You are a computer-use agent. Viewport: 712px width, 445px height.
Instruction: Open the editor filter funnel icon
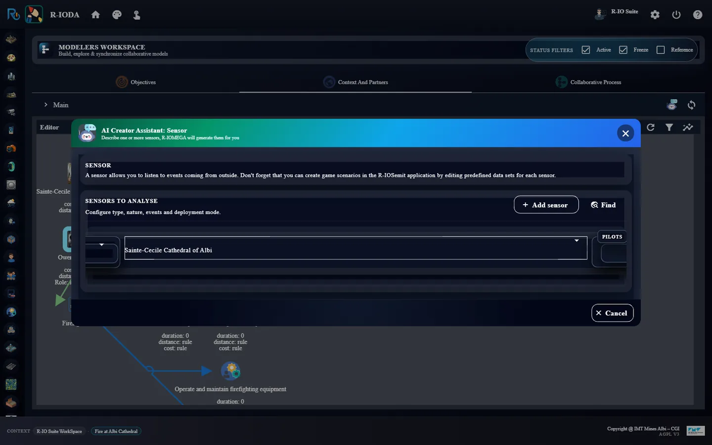point(669,127)
